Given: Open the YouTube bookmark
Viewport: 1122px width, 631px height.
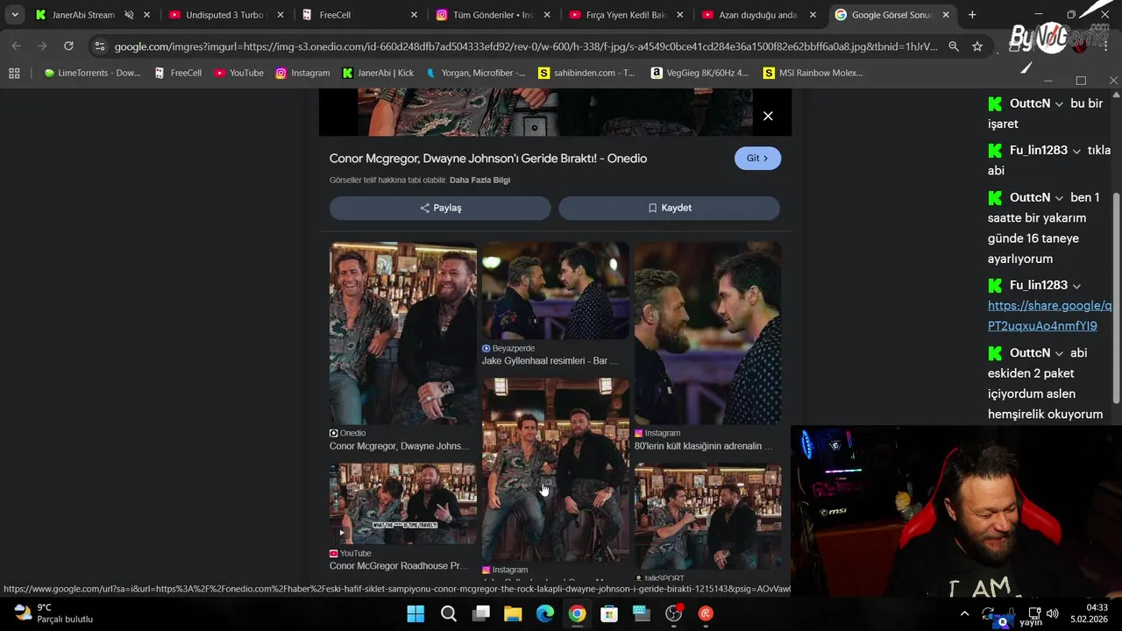Looking at the screenshot, I should click(238, 73).
